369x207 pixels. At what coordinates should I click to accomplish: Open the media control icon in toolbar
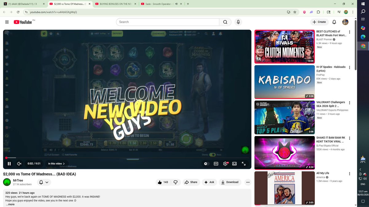[x=339, y=12]
